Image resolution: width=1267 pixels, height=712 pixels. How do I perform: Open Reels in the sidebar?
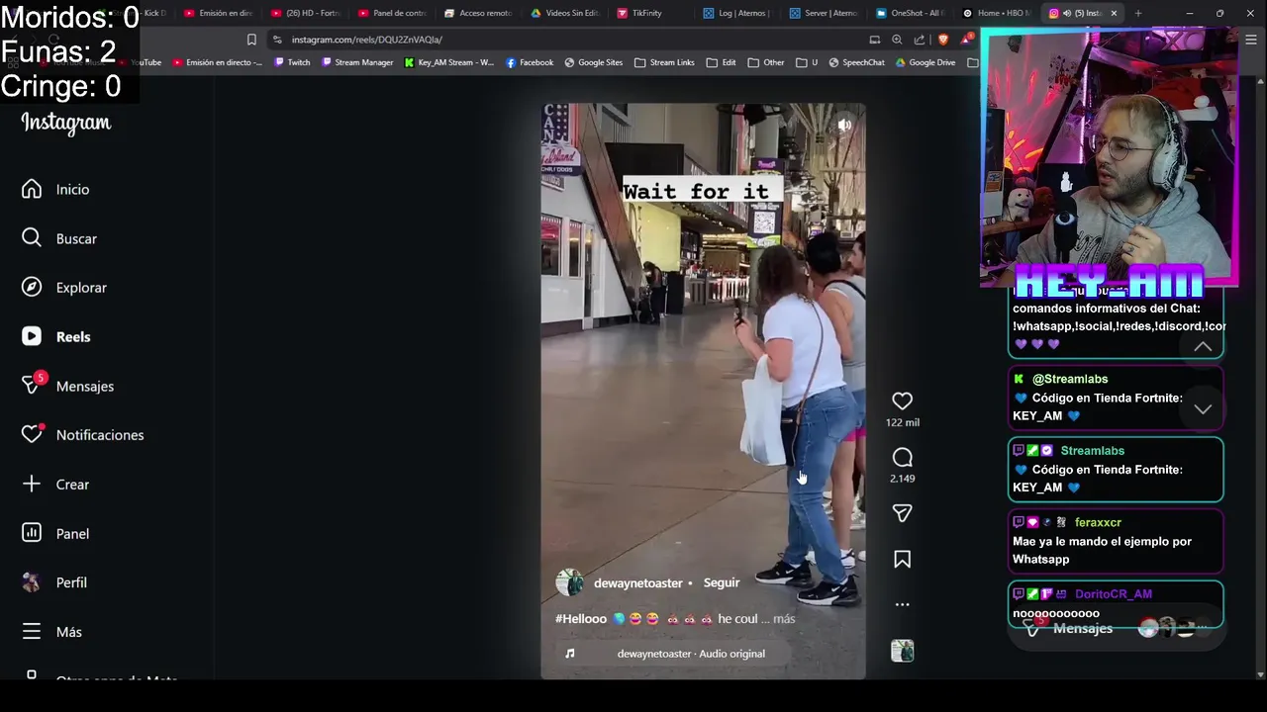click(56, 337)
